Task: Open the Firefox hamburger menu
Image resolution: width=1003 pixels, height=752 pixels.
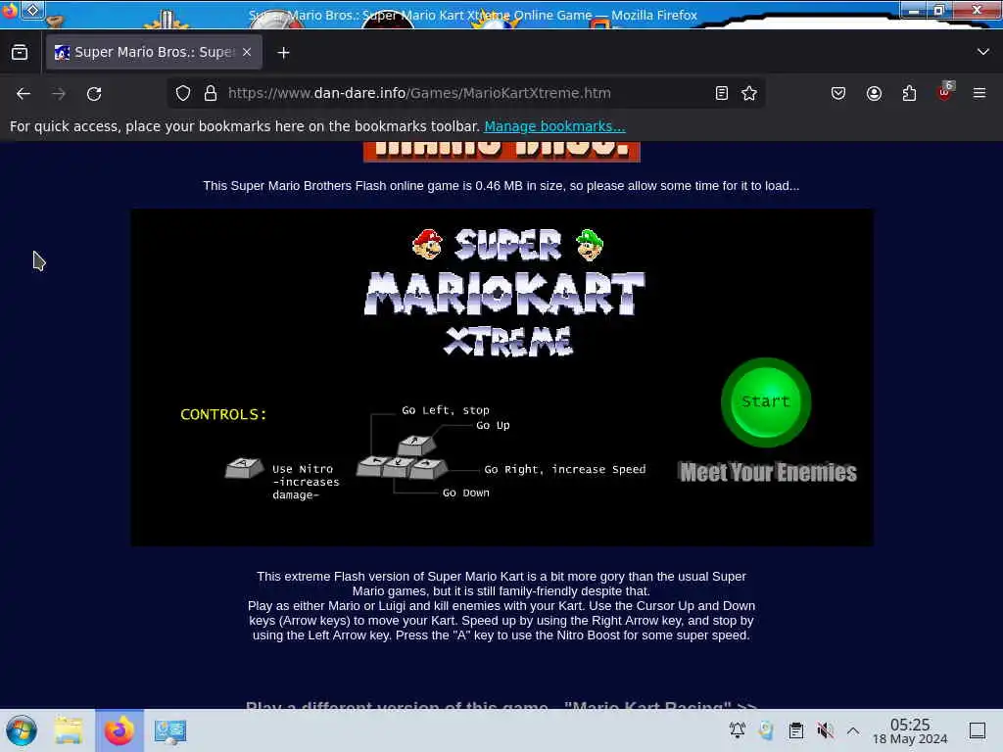Action: (979, 93)
